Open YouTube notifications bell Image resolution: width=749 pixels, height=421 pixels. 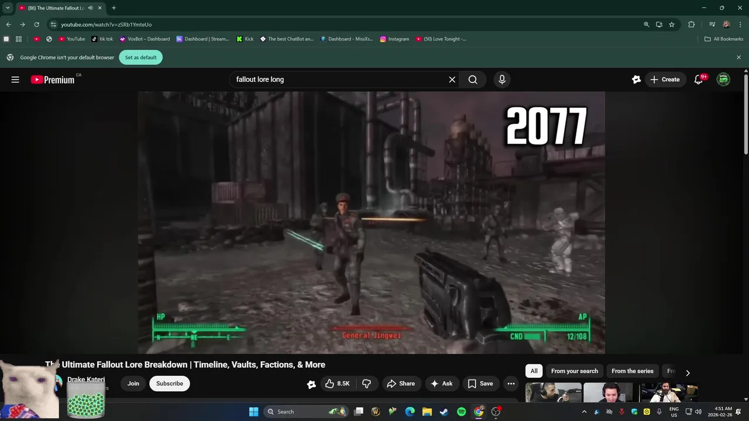pyautogui.click(x=698, y=80)
